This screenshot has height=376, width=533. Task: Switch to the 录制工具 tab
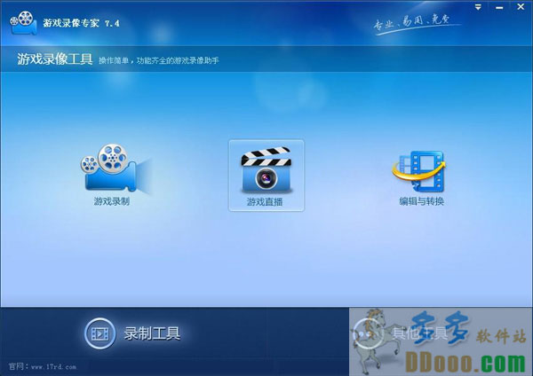point(133,333)
